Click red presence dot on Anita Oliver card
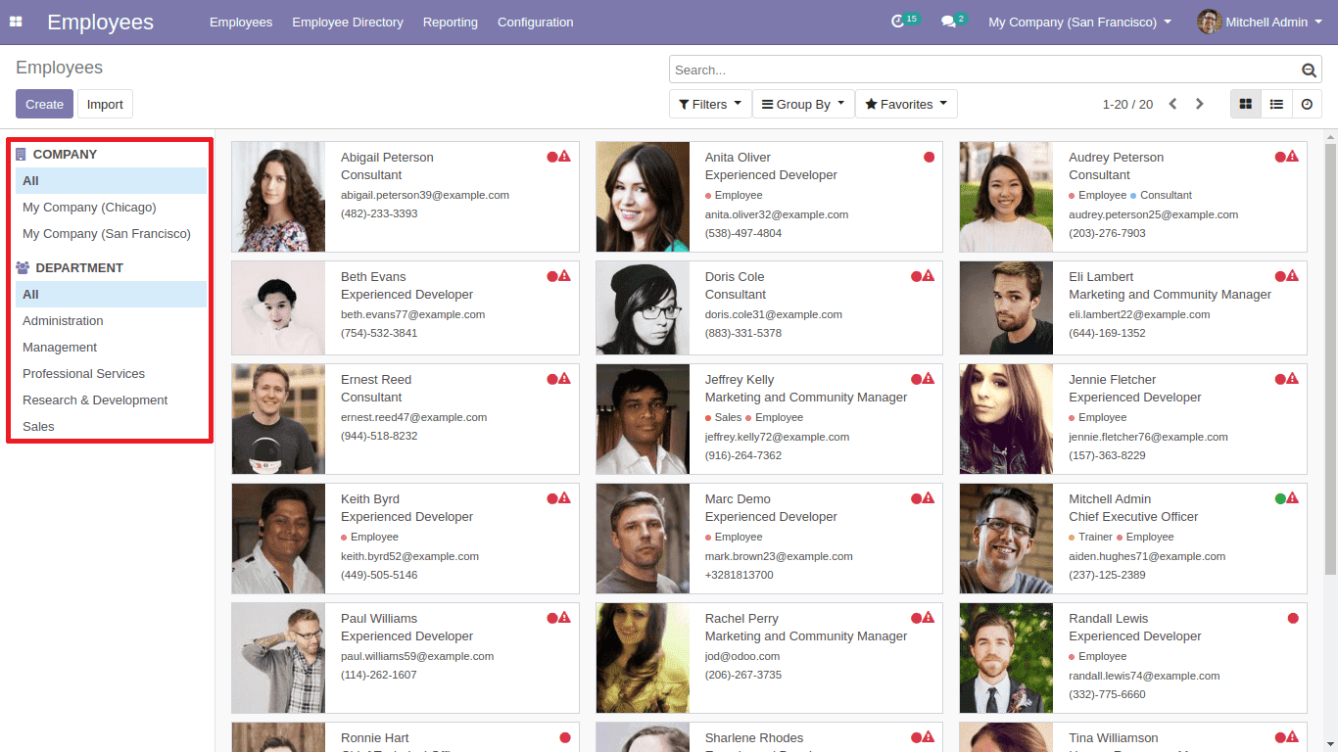This screenshot has height=752, width=1338. (x=929, y=157)
